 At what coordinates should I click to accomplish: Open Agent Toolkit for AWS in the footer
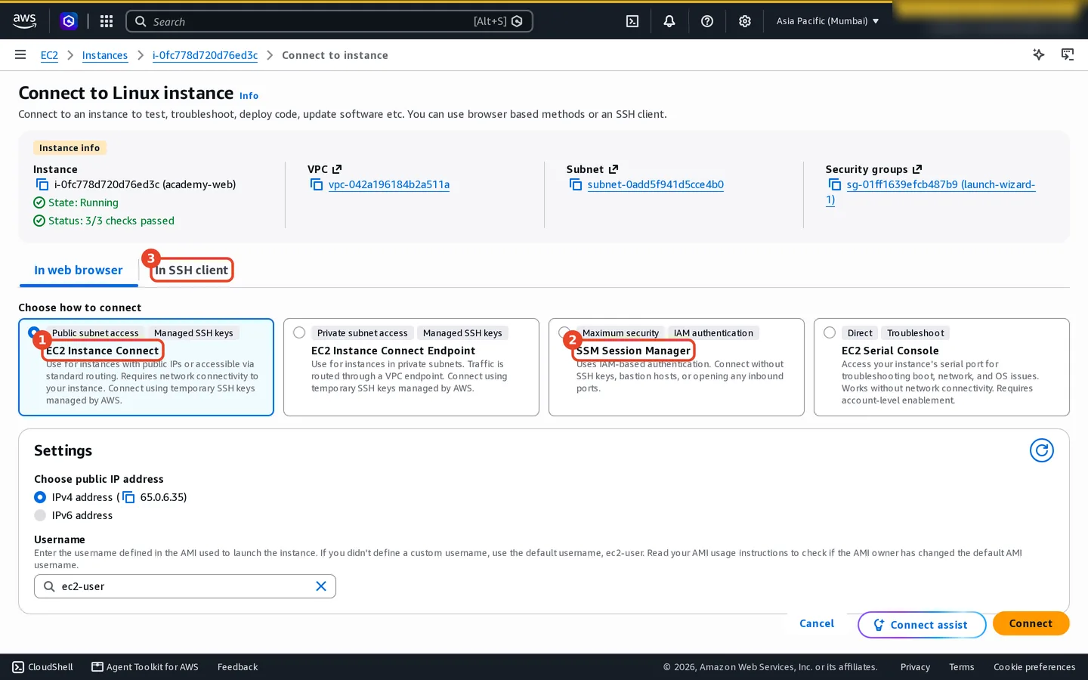(145, 667)
